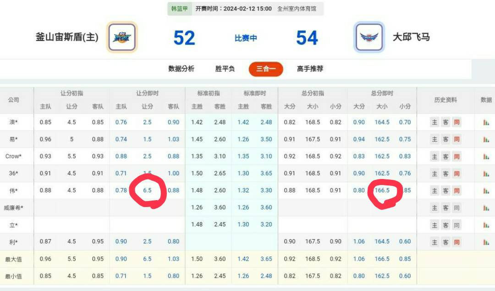
Task: Click the 客 history button in 36* row
Action: pos(446,173)
